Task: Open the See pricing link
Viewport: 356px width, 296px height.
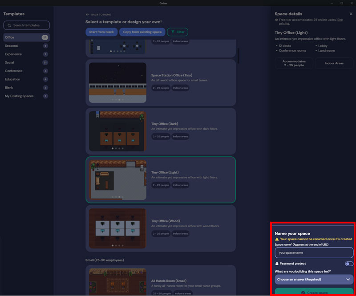Action: [x=311, y=21]
